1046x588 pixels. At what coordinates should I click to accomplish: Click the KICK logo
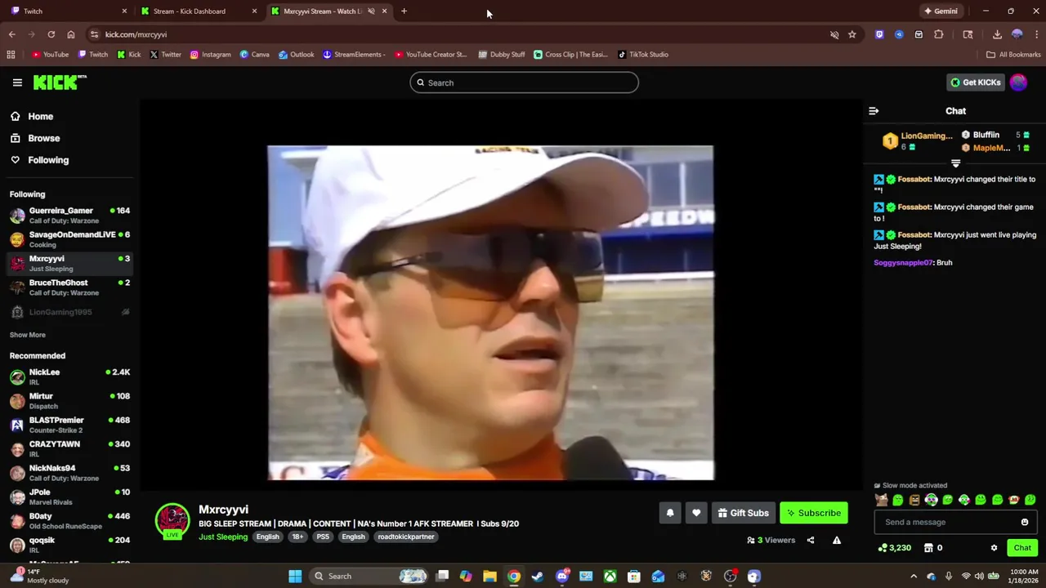[x=60, y=82]
